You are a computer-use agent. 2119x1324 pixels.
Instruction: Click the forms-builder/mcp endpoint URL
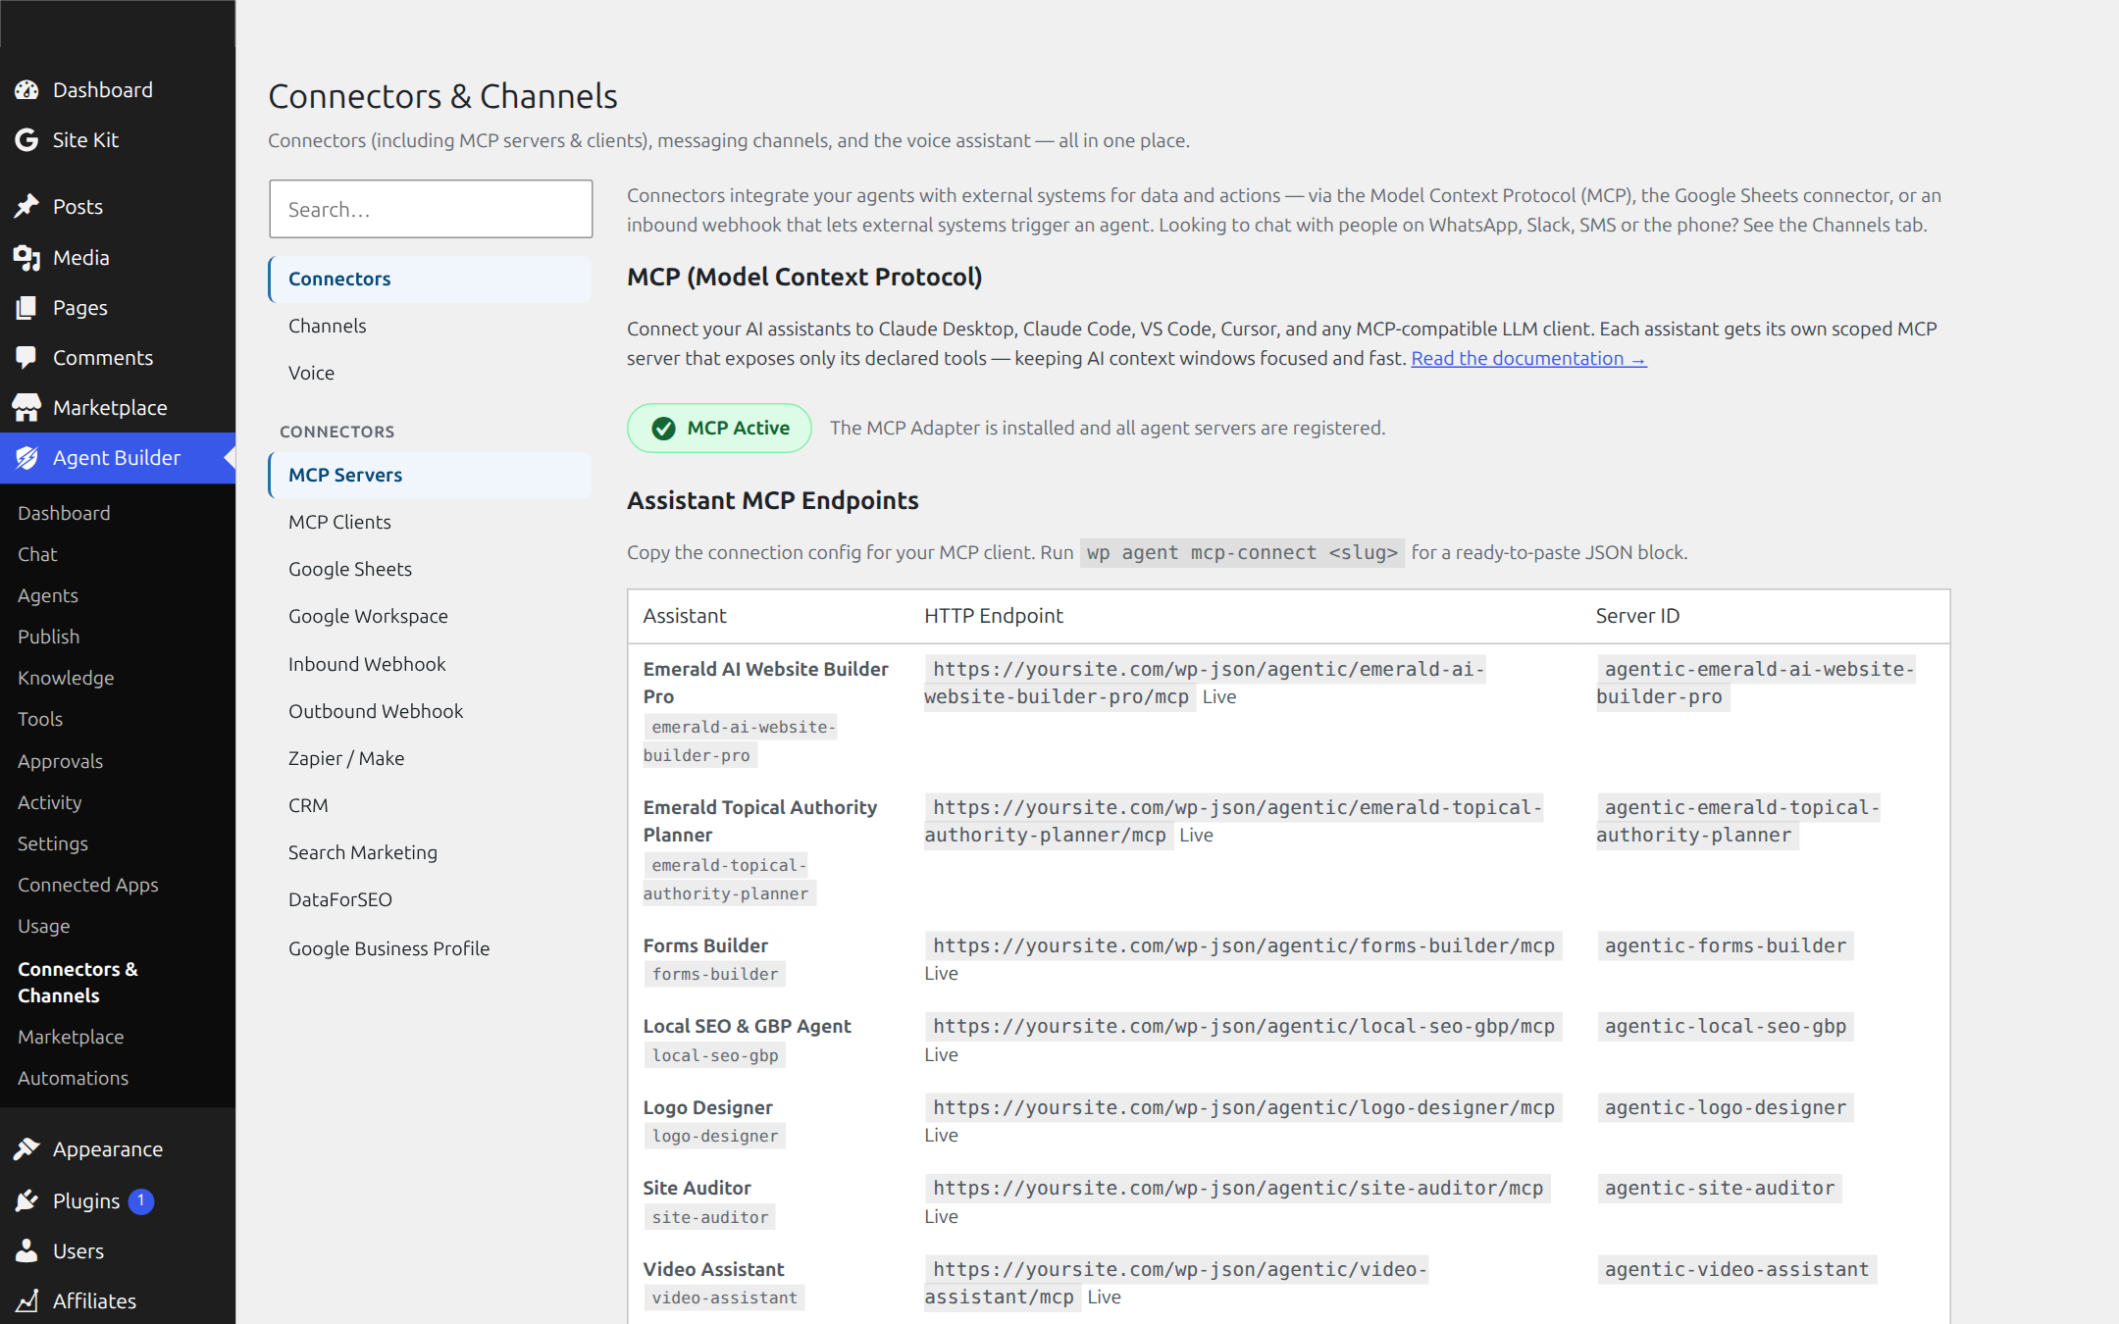click(x=1243, y=946)
